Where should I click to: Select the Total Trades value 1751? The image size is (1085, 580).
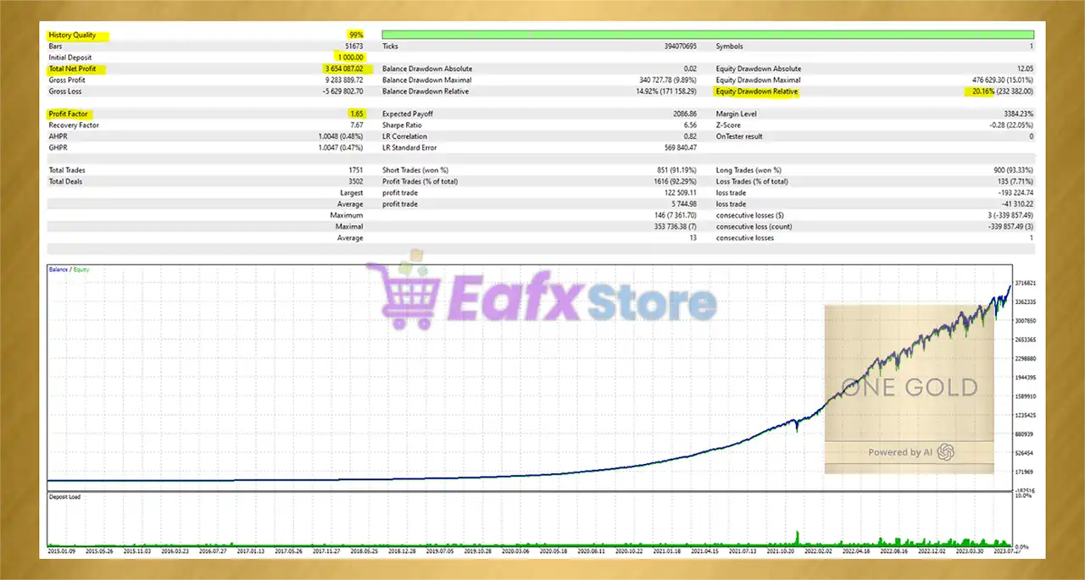(355, 170)
